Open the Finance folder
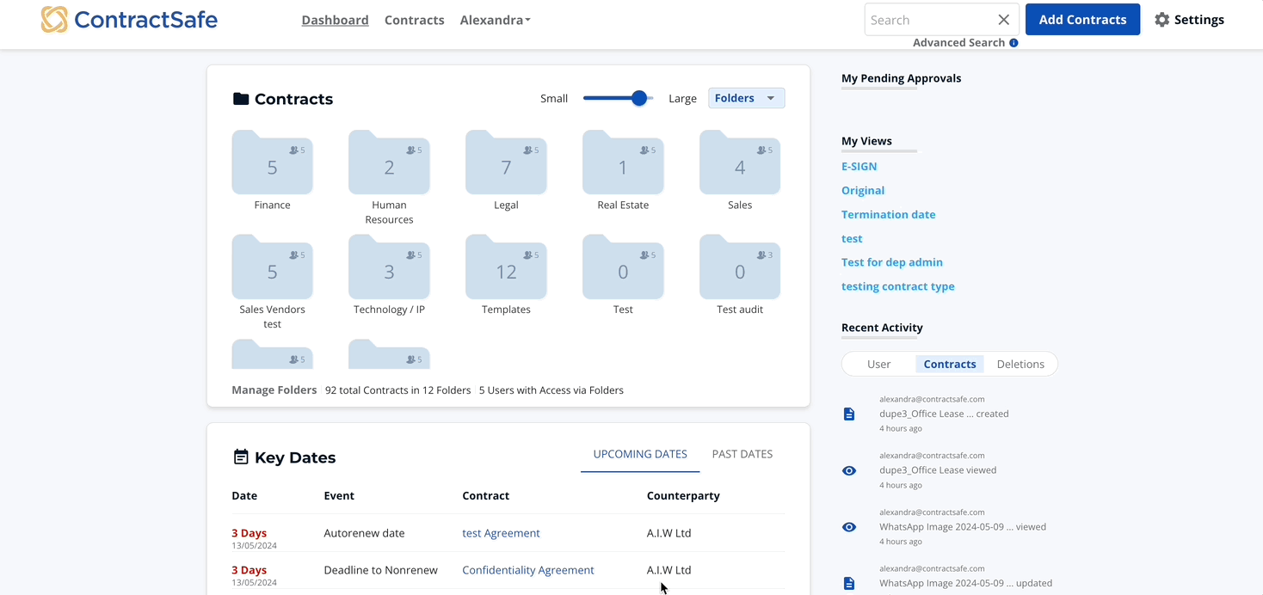This screenshot has height=595, width=1263. click(272, 164)
